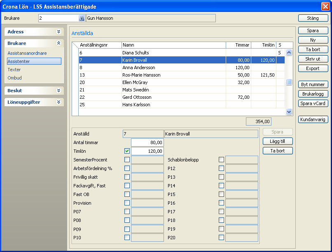
Task: Tick the P07 checkbox
Action: click(127, 212)
